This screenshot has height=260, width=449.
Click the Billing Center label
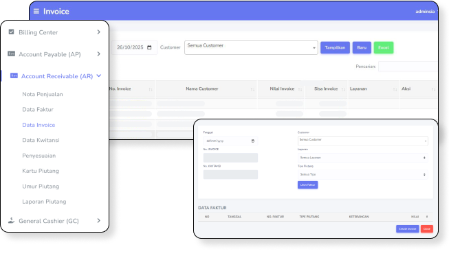point(38,32)
